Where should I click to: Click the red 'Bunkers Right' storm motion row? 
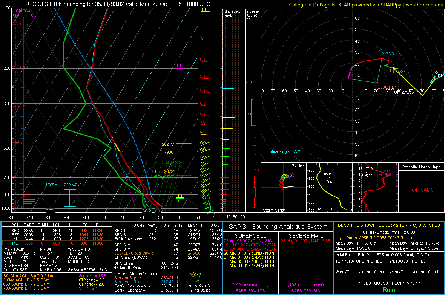pos(146,278)
